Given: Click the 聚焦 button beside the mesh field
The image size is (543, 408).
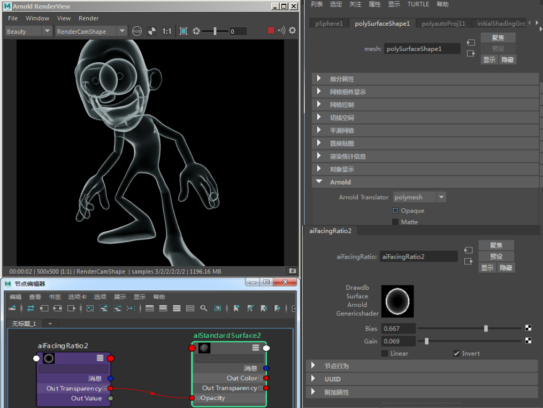Looking at the screenshot, I should (498, 37).
